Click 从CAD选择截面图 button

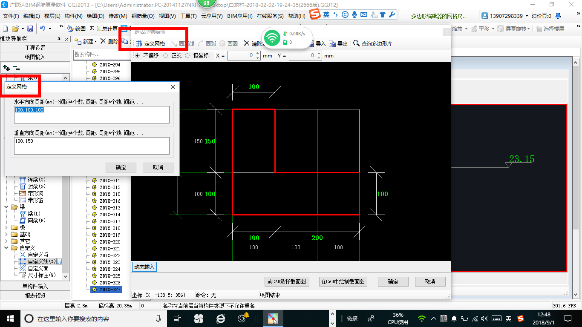[x=287, y=281]
